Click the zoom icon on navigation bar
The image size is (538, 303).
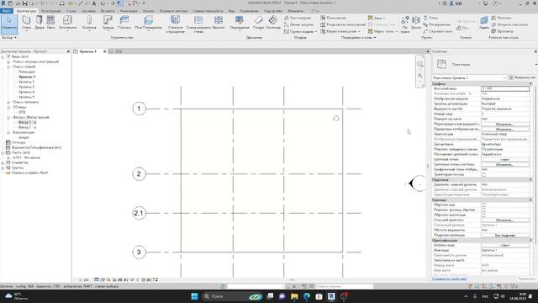420,76
